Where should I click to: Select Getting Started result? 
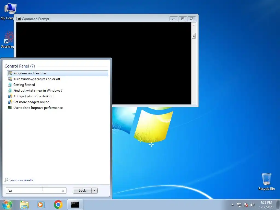click(x=57, y=85)
